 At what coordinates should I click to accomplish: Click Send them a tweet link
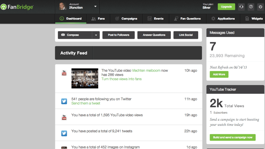(86, 103)
